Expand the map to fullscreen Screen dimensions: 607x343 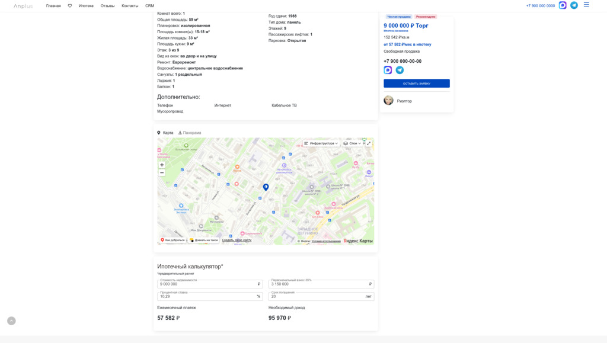369,143
